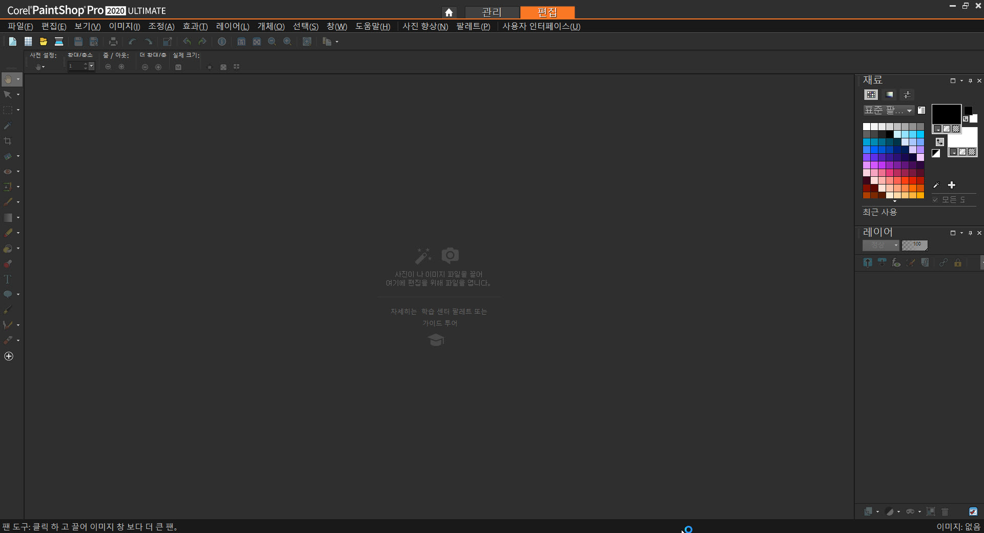Select the Dropper tool in the left toolbar
Viewport: 984px width, 533px height.
[x=8, y=126]
